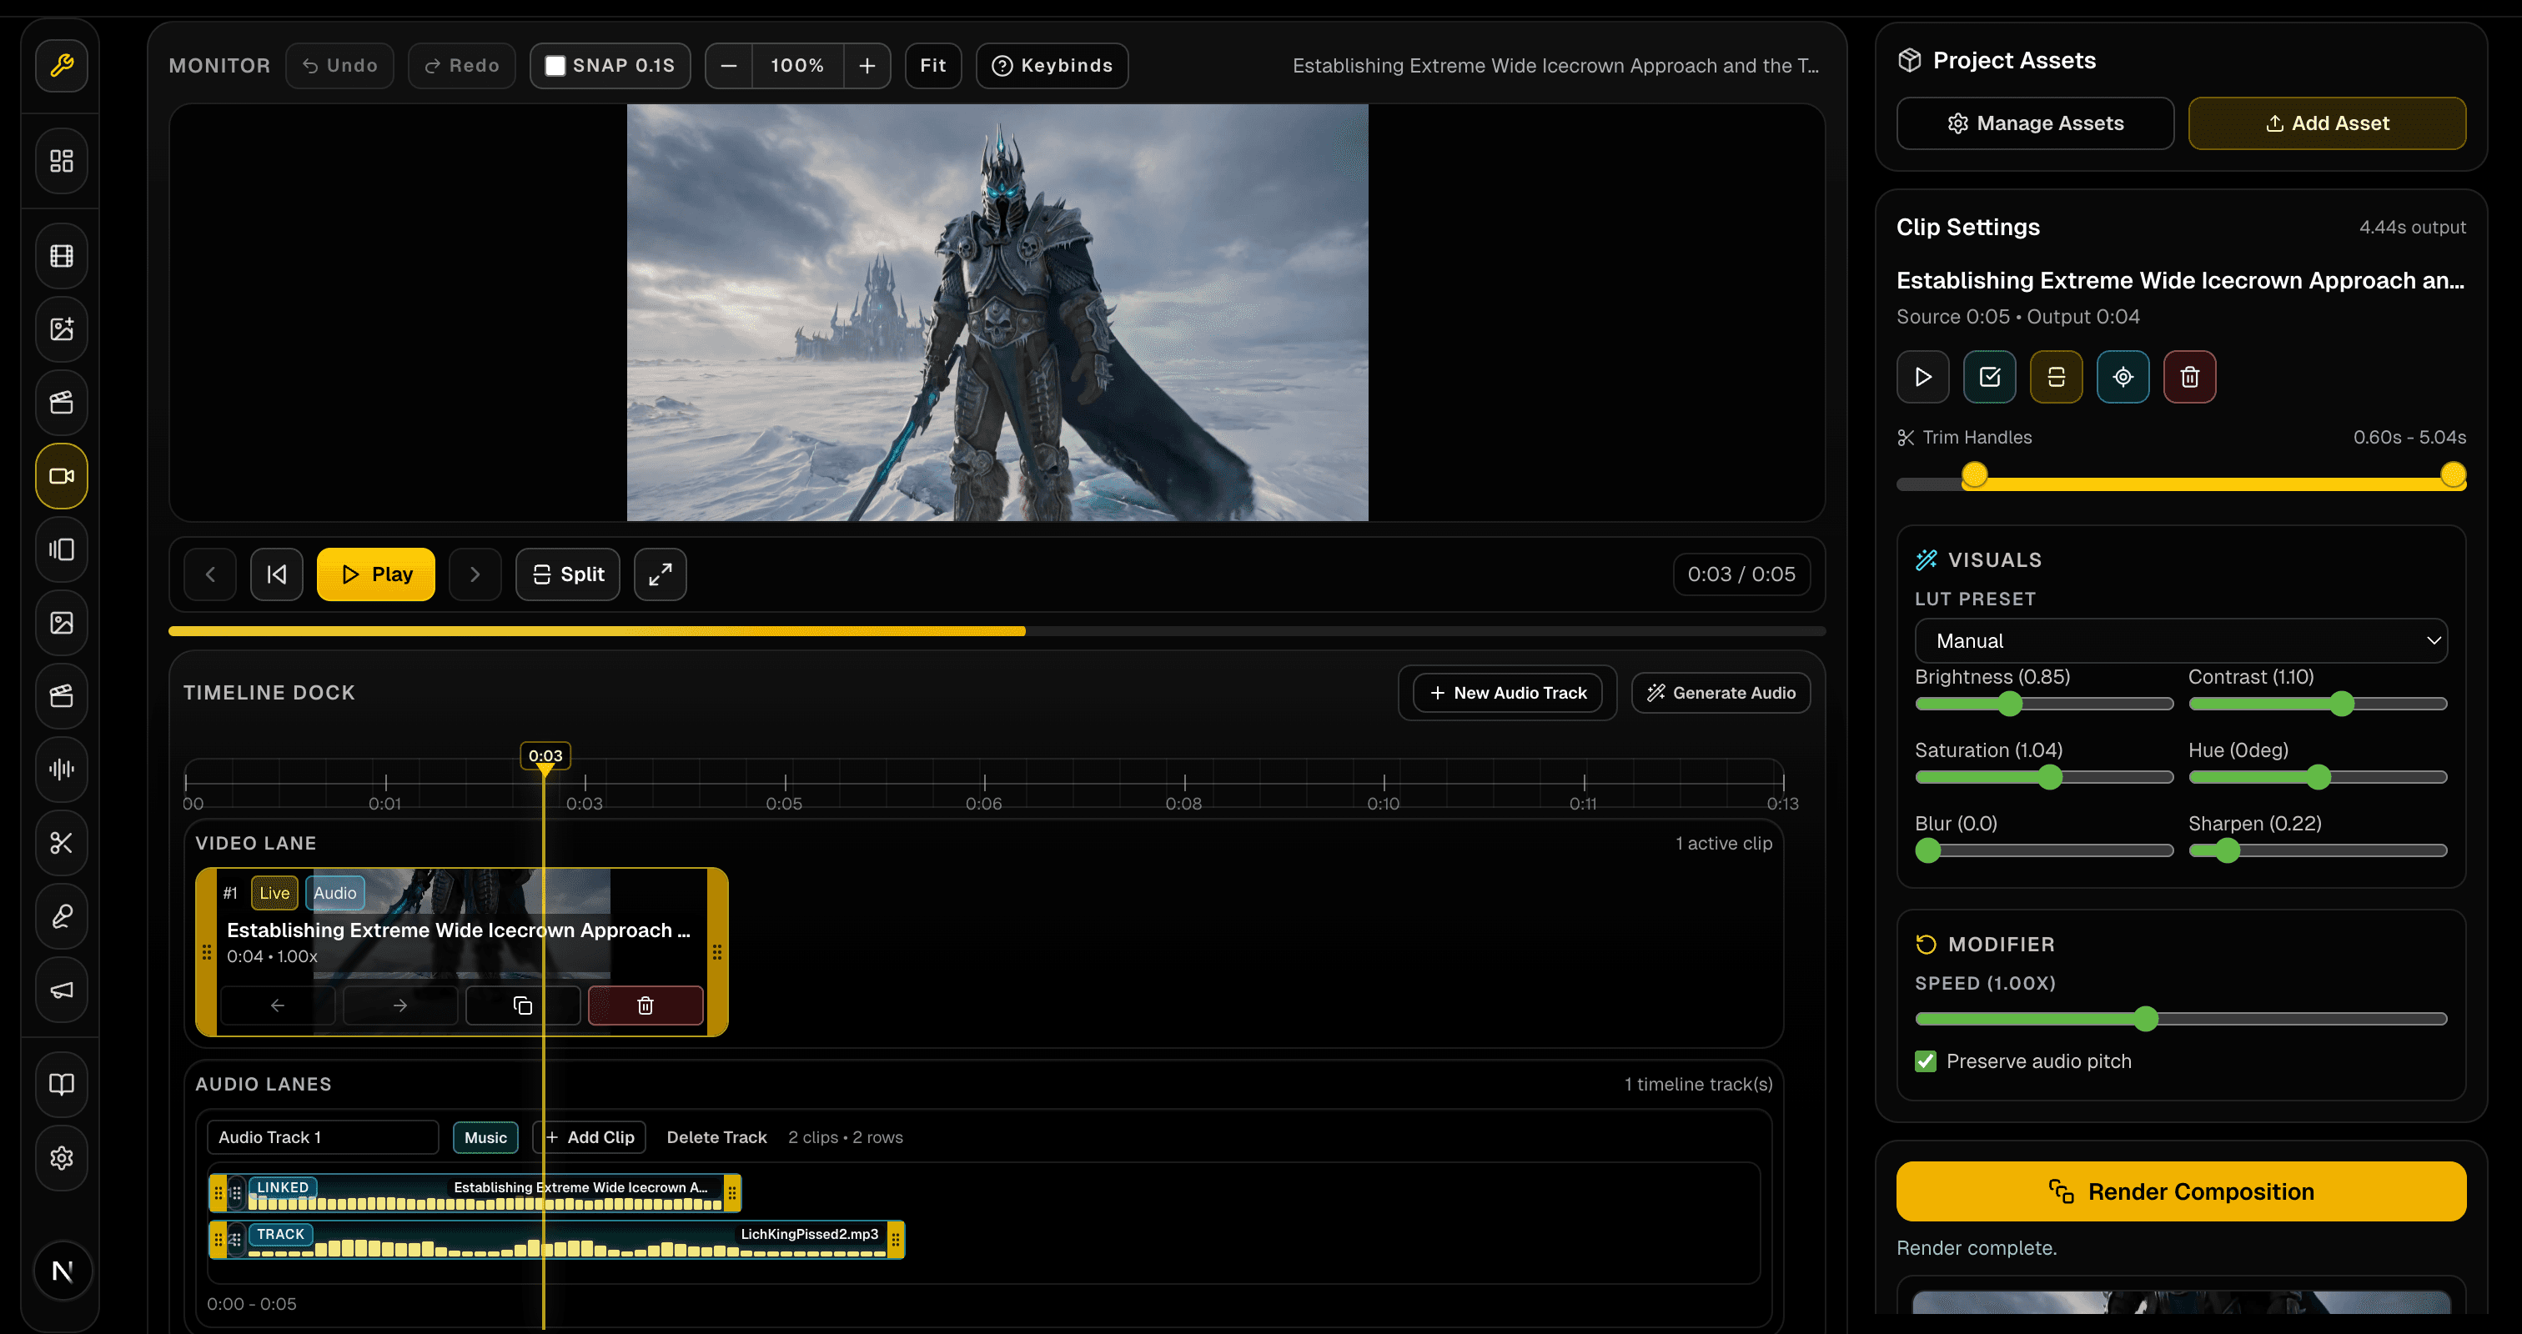Open the waveform audio tool in the sidebar

[x=61, y=770]
